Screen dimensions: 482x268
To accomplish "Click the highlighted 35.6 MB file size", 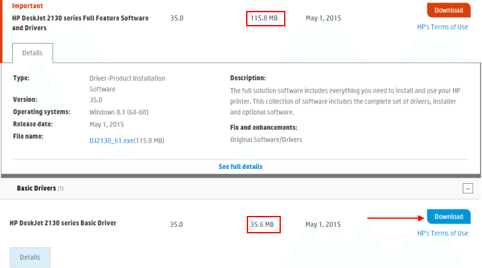I will [263, 224].
